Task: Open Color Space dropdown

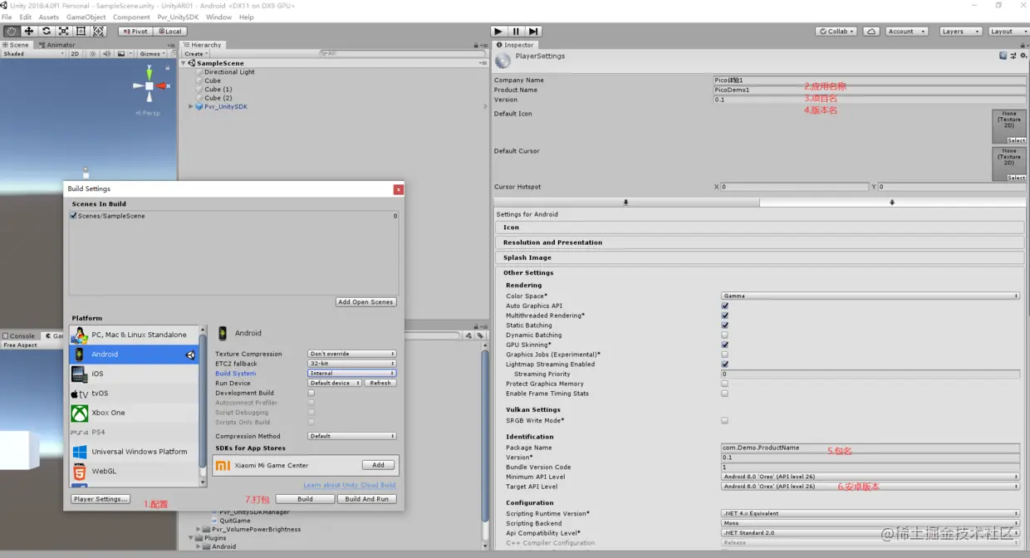Action: point(870,296)
